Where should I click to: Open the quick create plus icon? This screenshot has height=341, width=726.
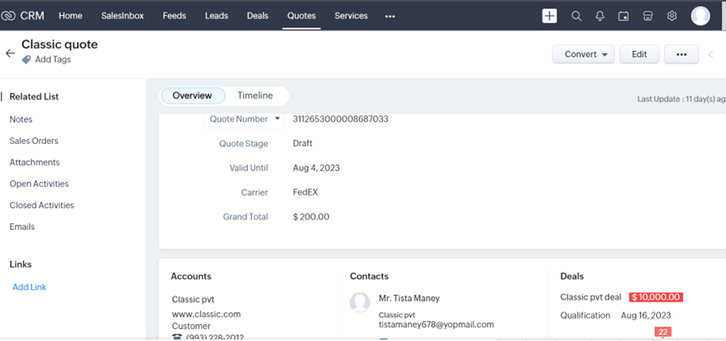pos(549,16)
